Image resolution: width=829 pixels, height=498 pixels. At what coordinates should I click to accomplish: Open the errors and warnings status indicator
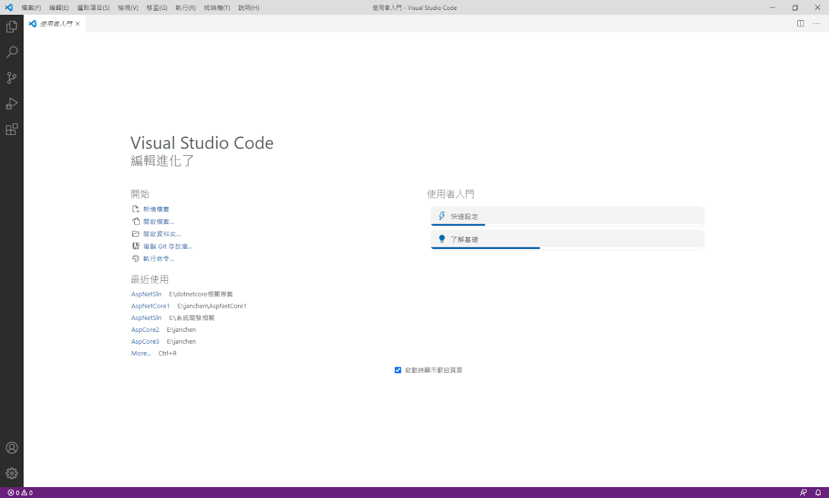[x=20, y=493]
